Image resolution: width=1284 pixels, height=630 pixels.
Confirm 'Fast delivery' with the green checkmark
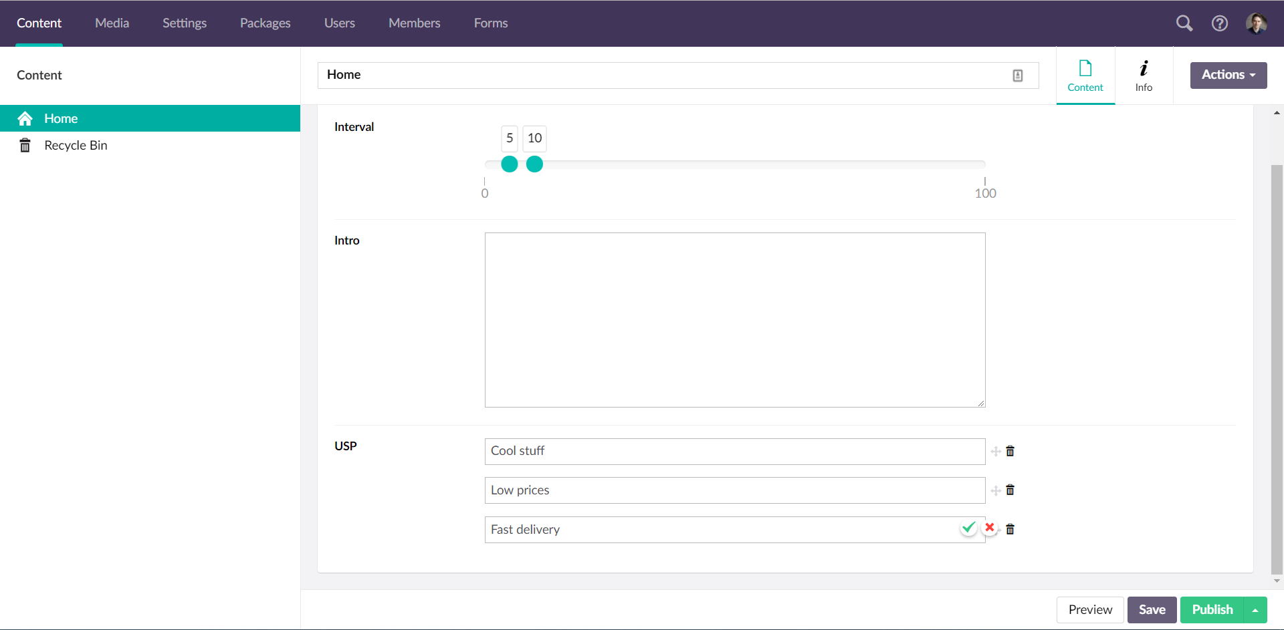tap(968, 527)
